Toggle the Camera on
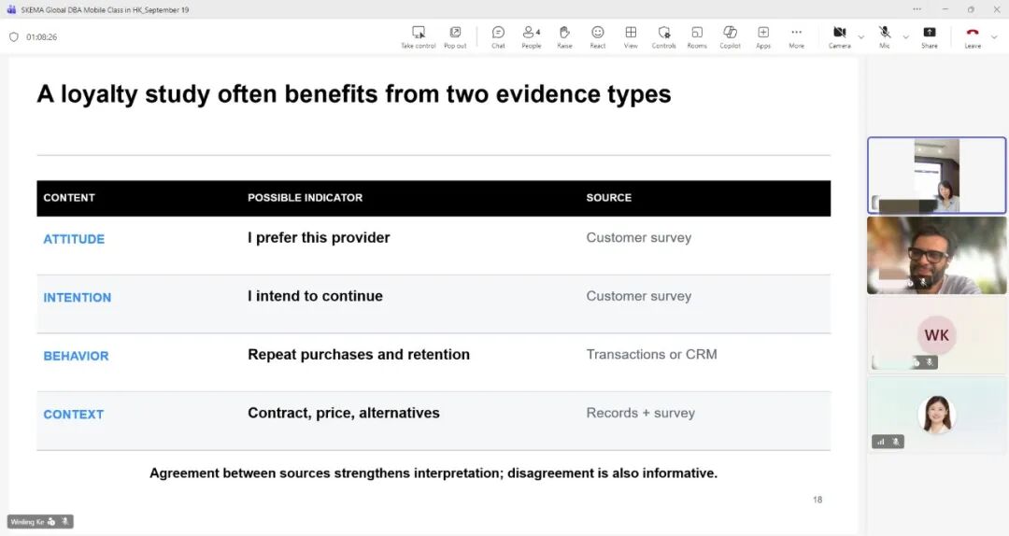The height and width of the screenshot is (536, 1009). coord(839,36)
